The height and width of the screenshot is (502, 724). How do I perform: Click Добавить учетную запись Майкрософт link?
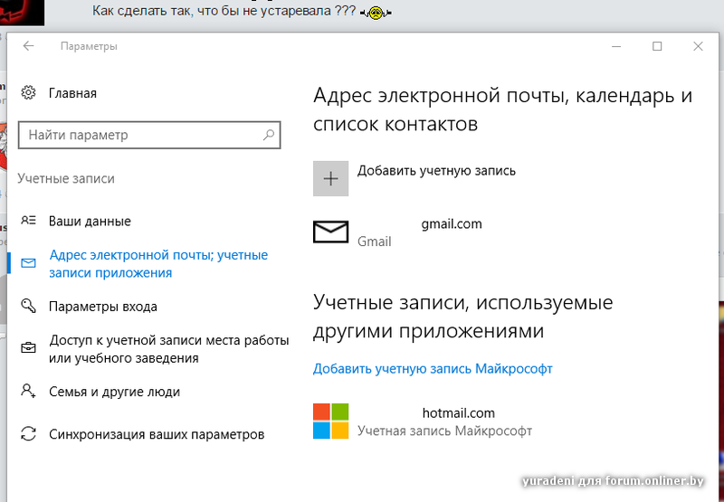click(433, 369)
